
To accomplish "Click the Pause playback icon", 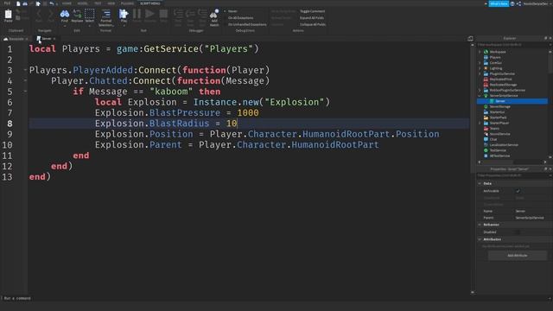I will pos(137,14).
